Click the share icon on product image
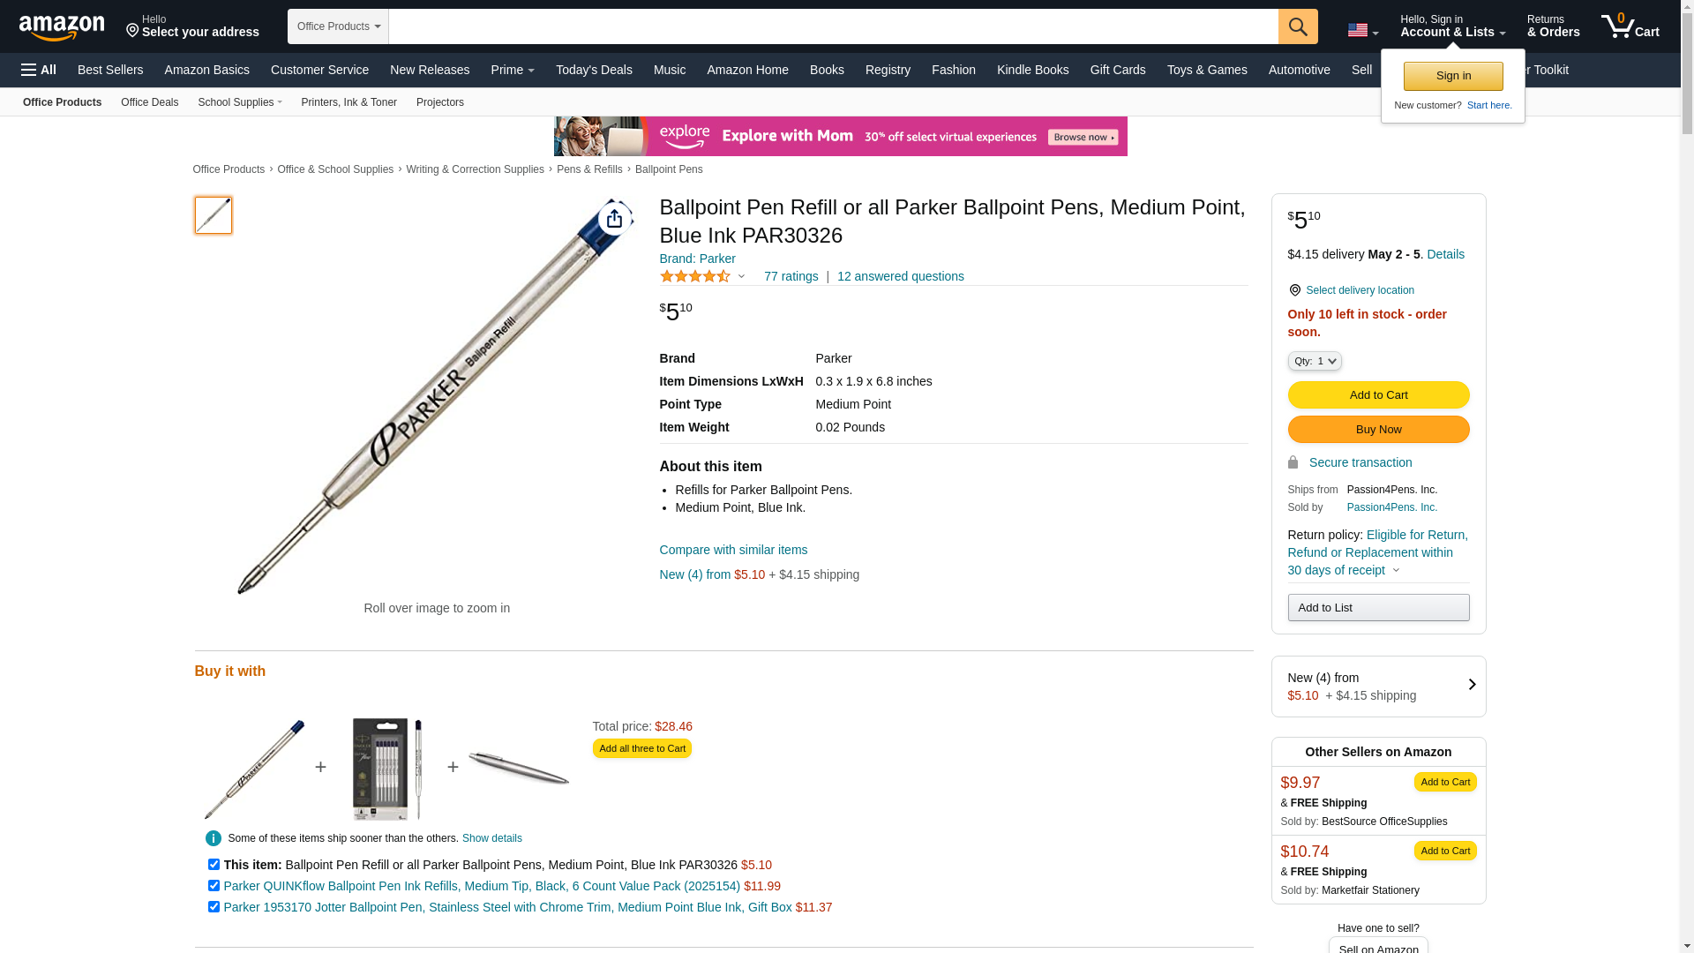 614,219
